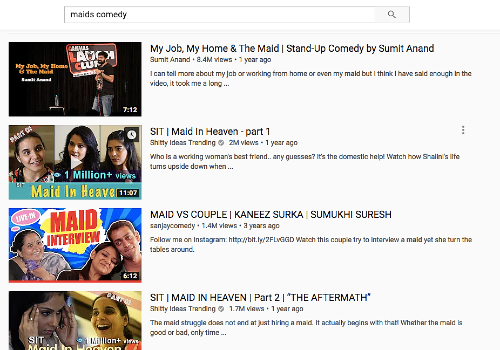Click the verified badge beside part 1 channel name
Image resolution: width=500 pixels, height=350 pixels.
click(221, 143)
